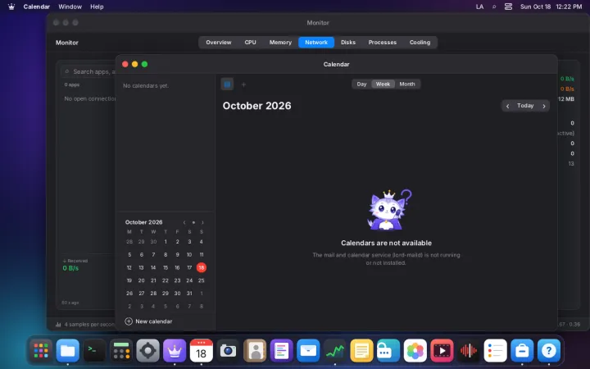Open the purple crown app in dock
Screen dimensions: 590x369
[175, 351]
